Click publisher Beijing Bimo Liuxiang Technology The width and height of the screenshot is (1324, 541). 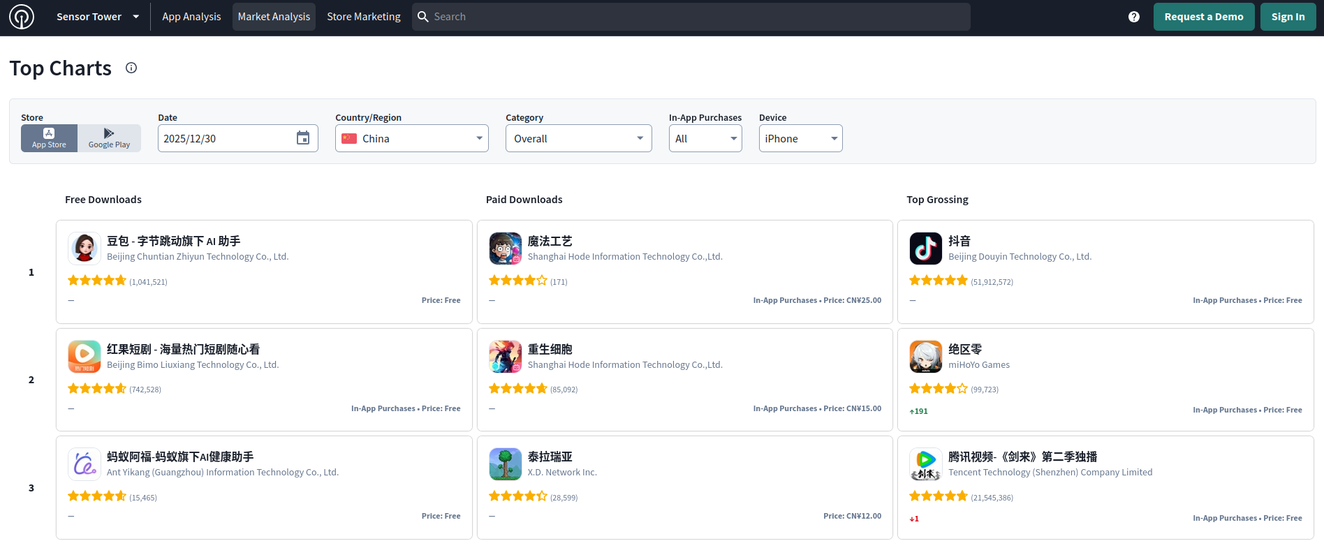click(193, 365)
